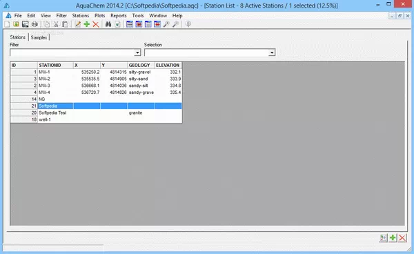Click the Filter combo box text field
Viewport: 414px width, 254px height.
(72, 52)
